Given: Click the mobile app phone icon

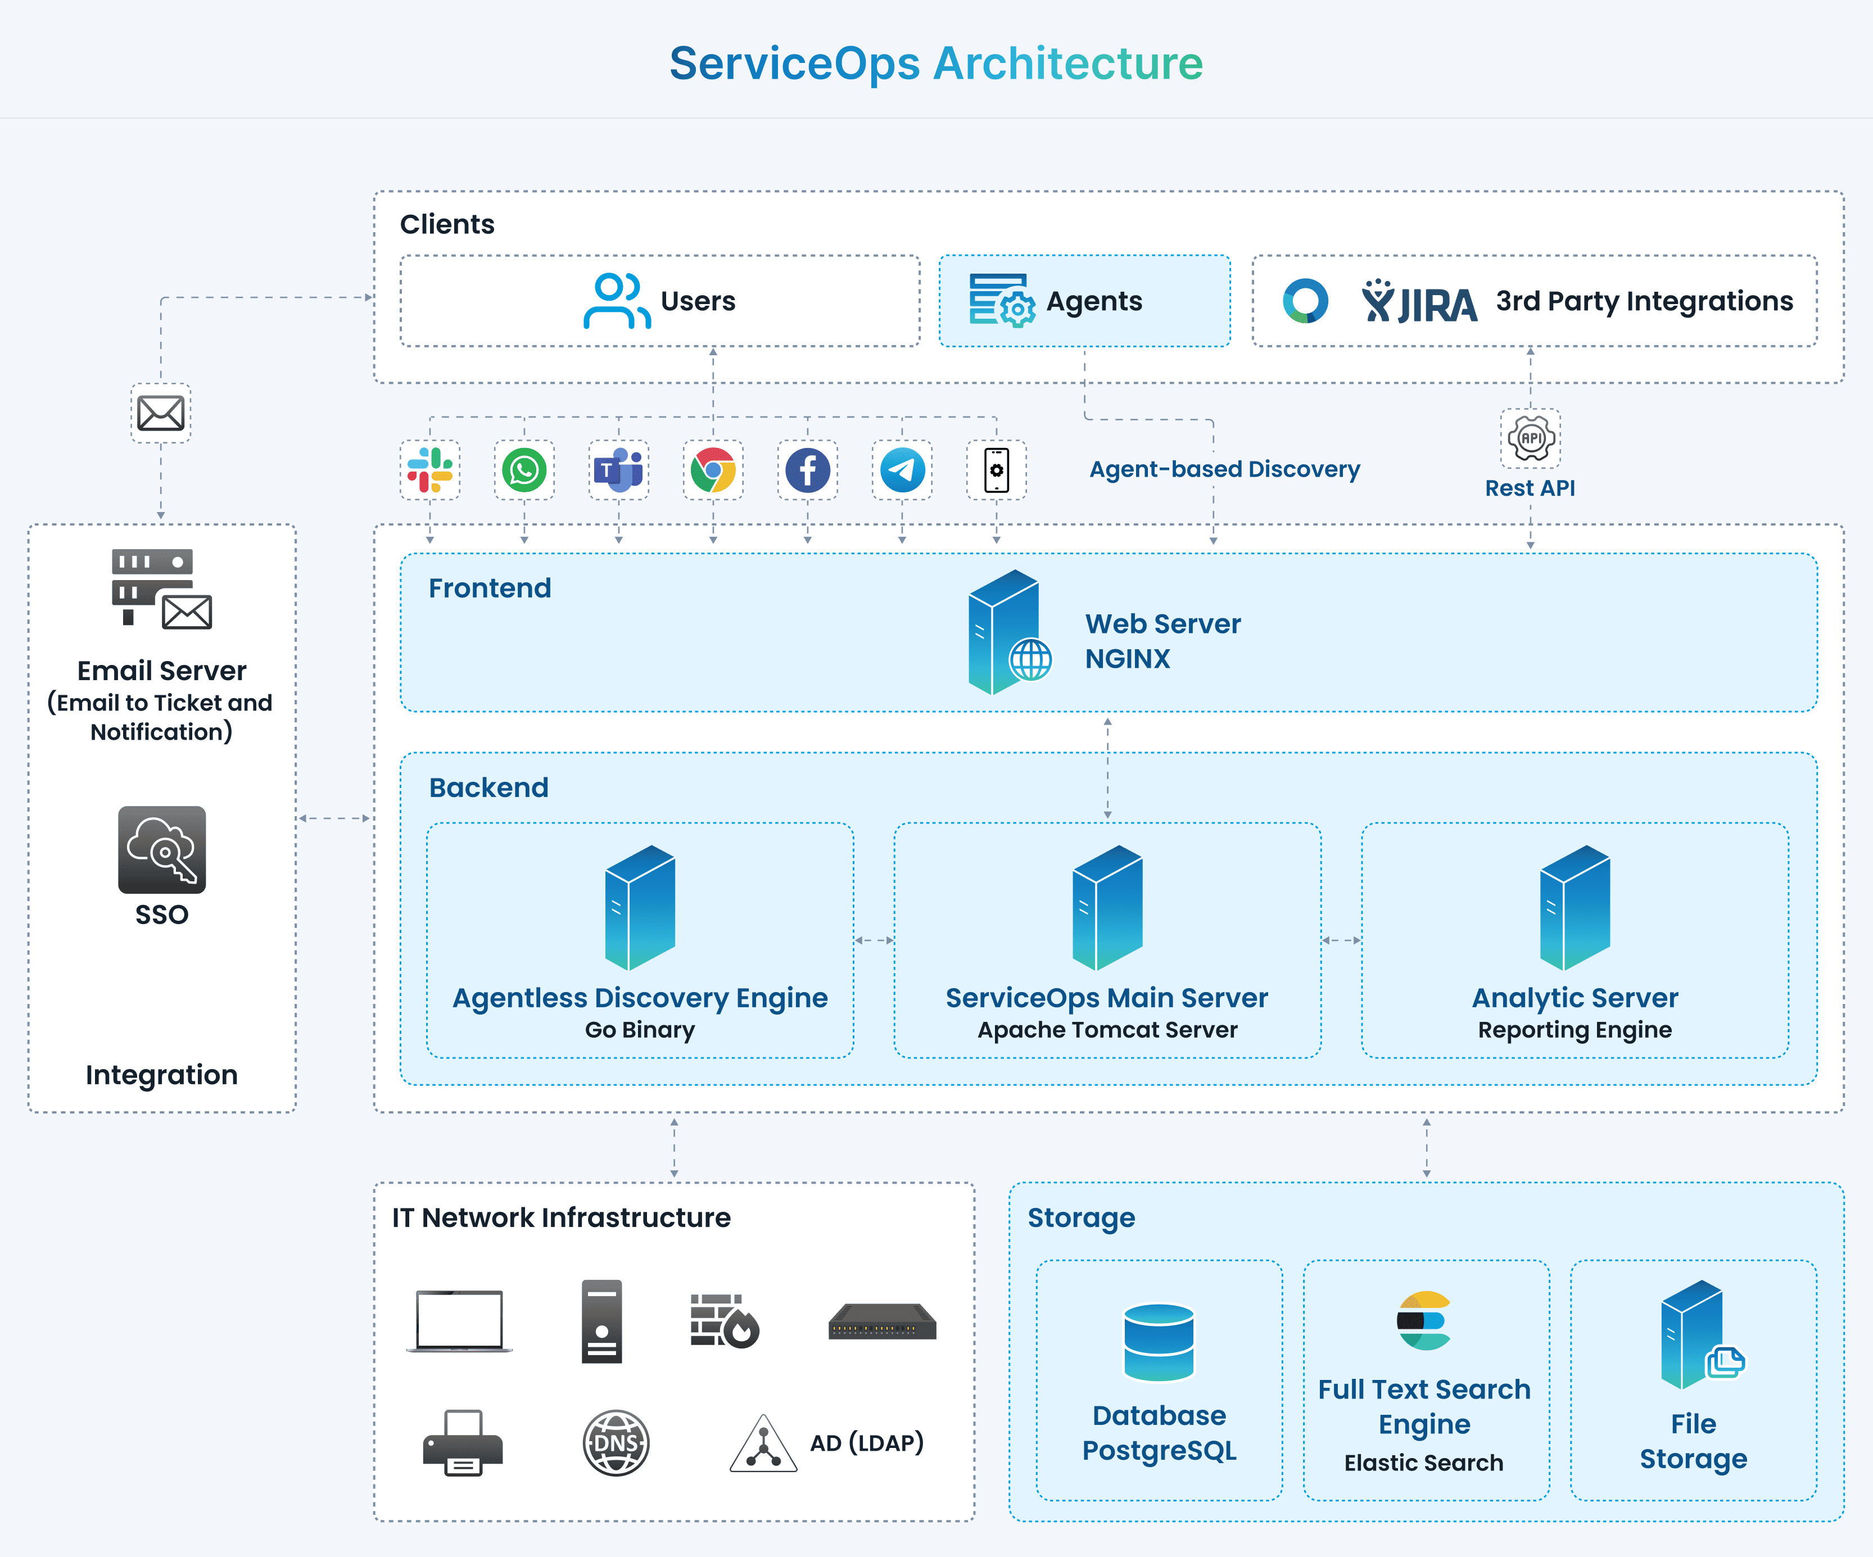Looking at the screenshot, I should click(x=996, y=470).
